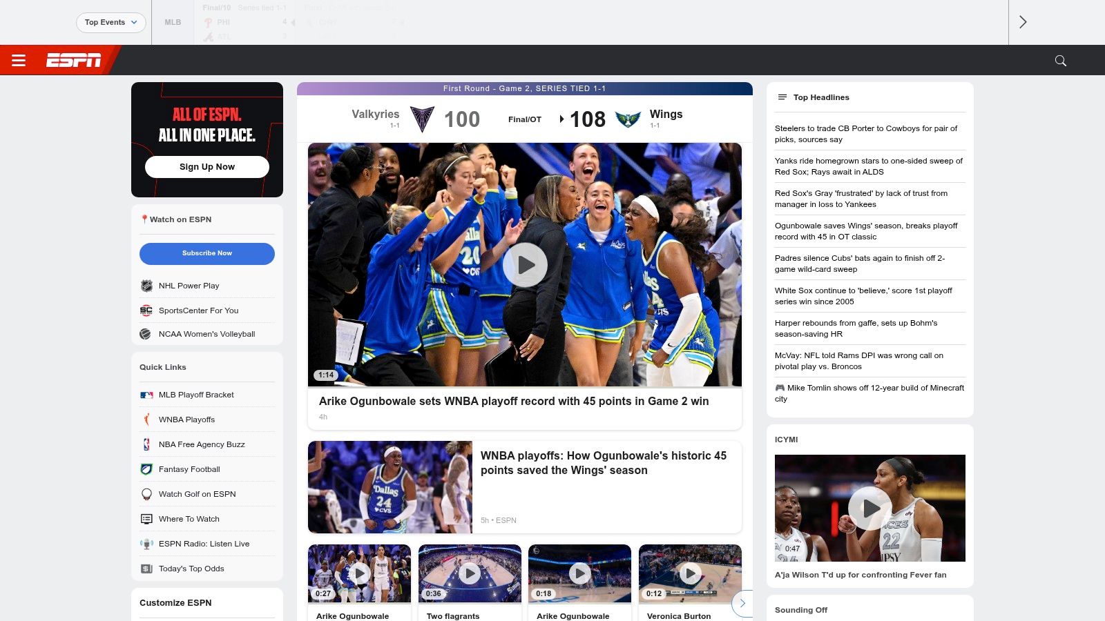Click the Valkyries team logo

coord(422,119)
